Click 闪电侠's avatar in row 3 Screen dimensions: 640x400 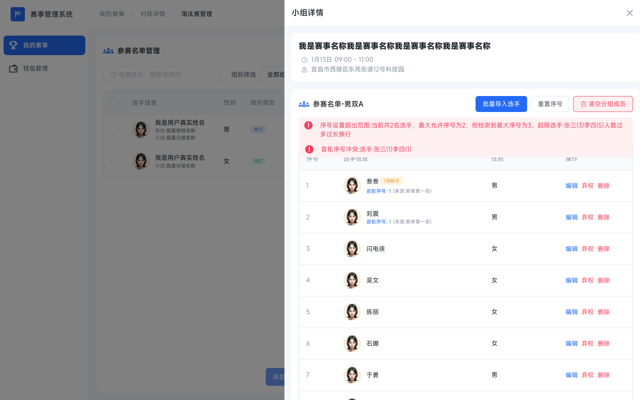[x=352, y=249]
